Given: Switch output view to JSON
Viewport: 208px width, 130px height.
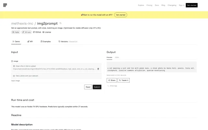Looking at the screenshot, I should [117, 57].
